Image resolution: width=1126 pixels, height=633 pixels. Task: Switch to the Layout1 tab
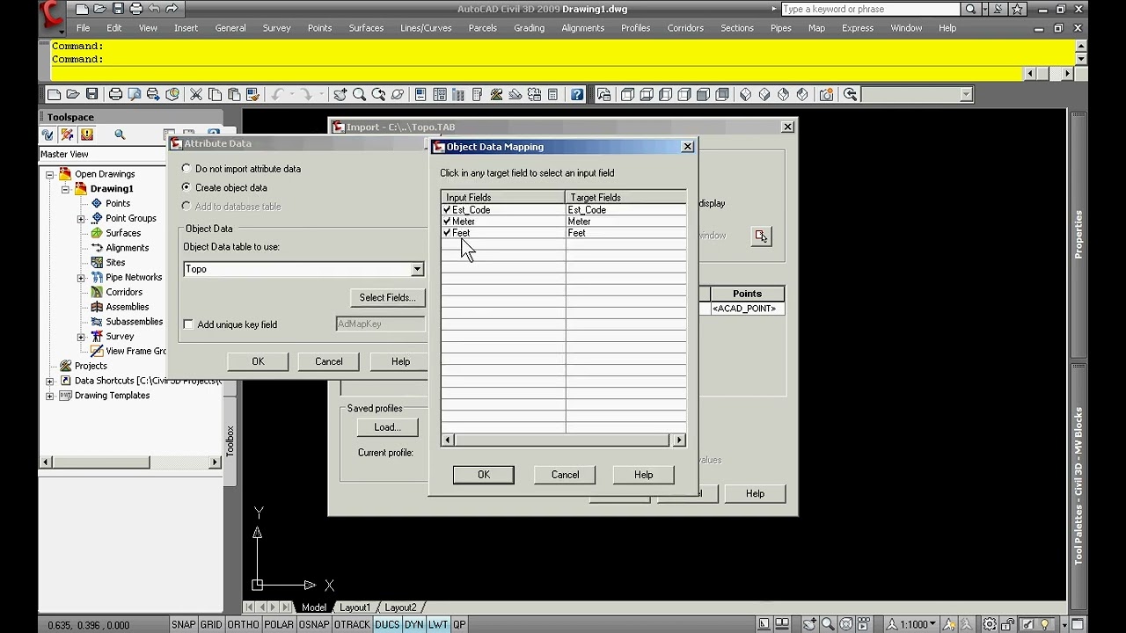point(355,608)
